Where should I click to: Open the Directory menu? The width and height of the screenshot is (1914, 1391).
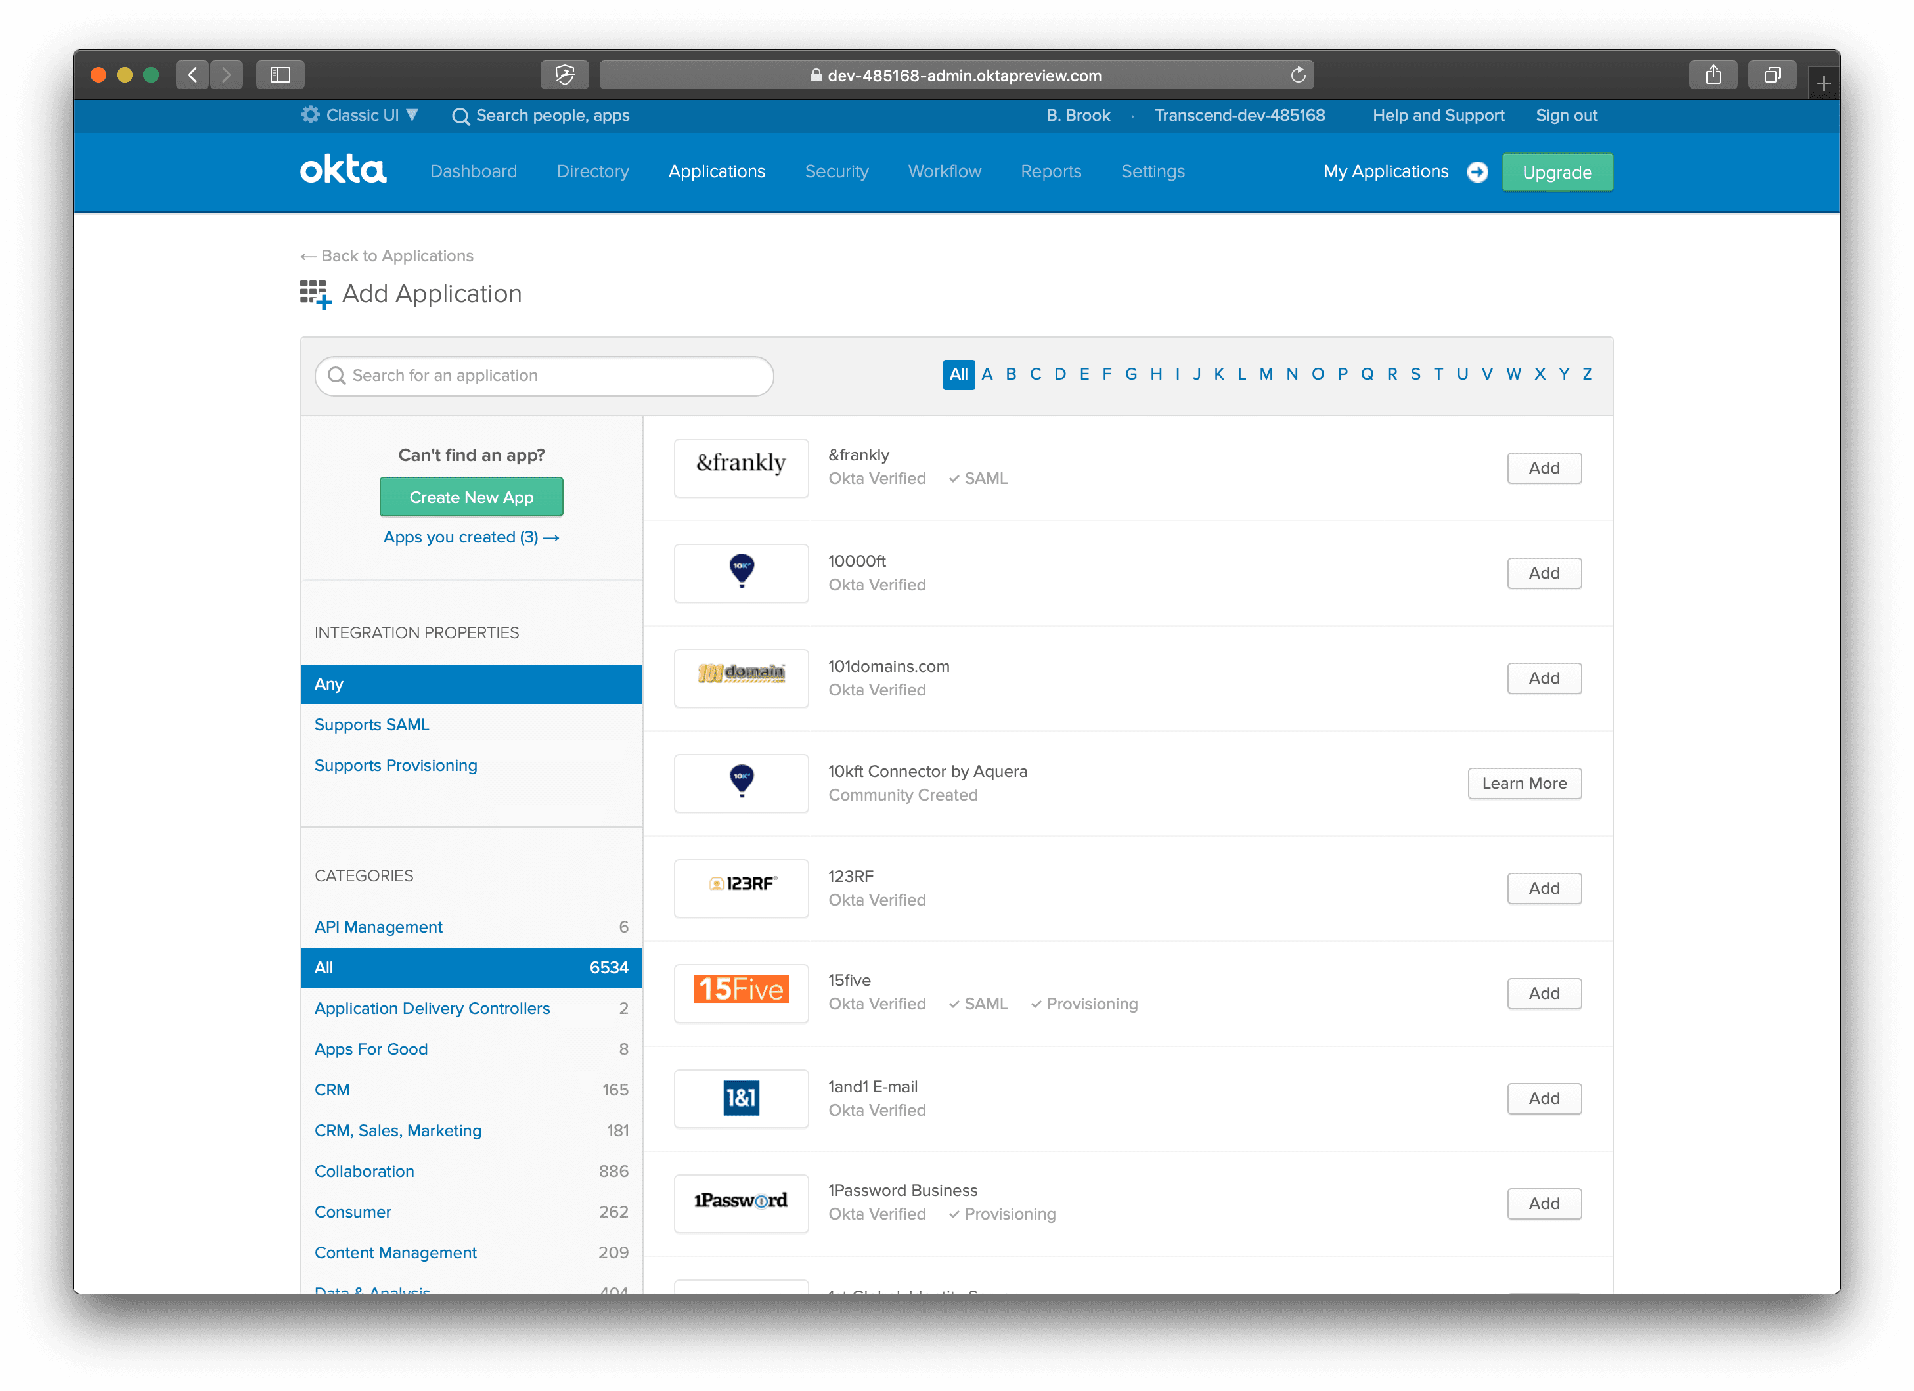(x=592, y=171)
